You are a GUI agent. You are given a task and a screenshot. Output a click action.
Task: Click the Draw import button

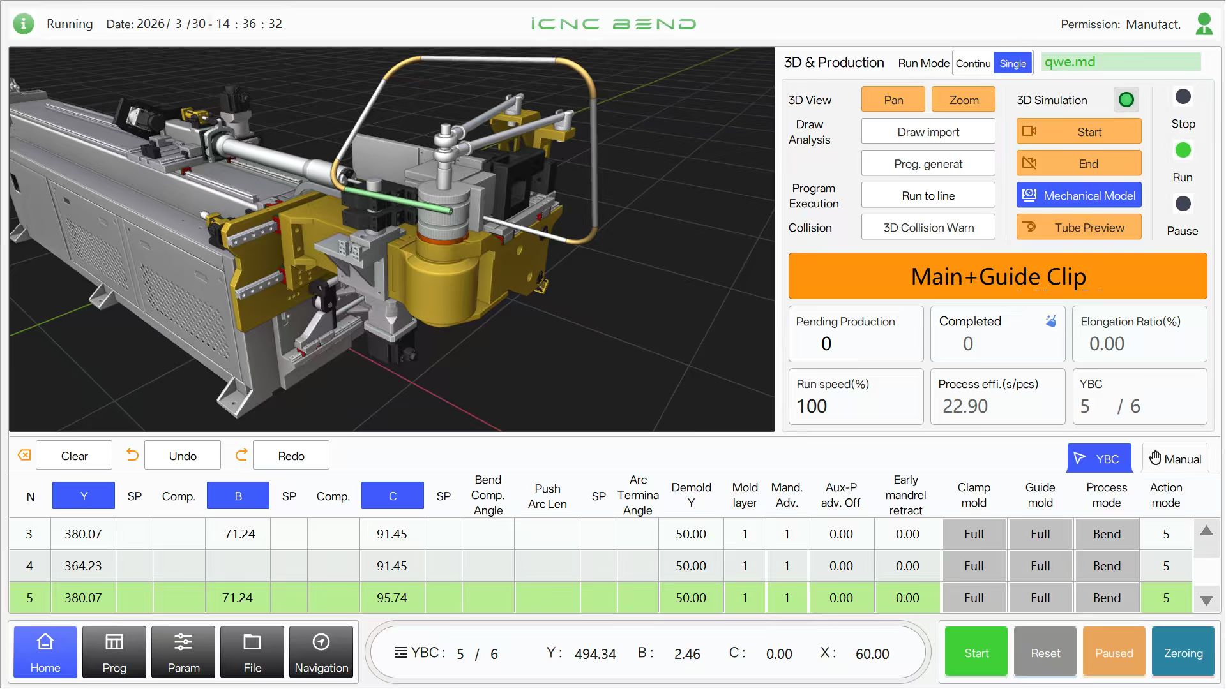pos(928,131)
